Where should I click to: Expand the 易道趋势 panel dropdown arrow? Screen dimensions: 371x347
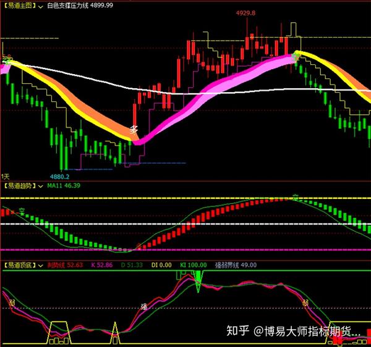pos(41,185)
